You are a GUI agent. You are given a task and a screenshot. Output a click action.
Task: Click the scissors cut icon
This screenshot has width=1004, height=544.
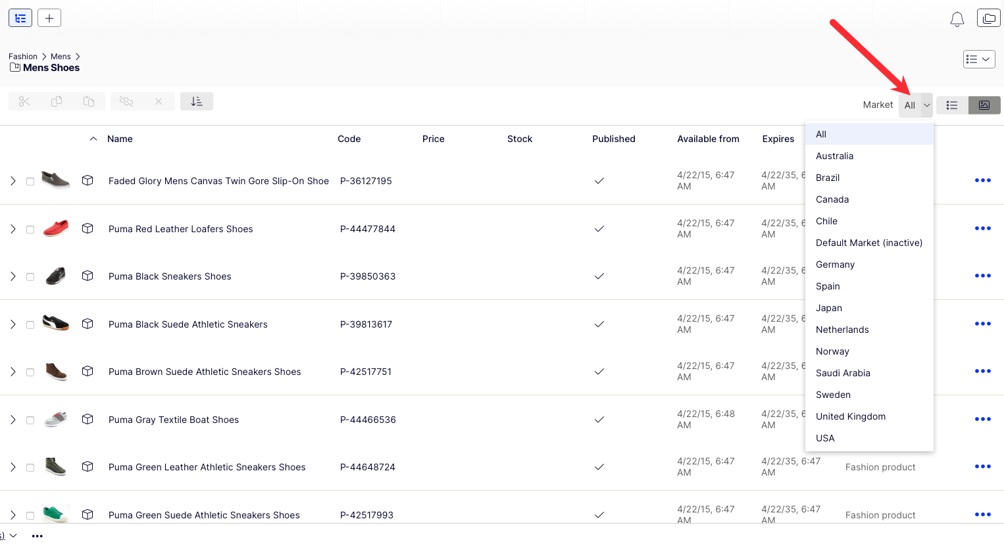tap(24, 101)
